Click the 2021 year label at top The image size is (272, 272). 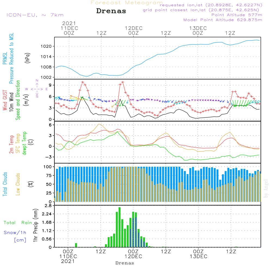click(69, 23)
